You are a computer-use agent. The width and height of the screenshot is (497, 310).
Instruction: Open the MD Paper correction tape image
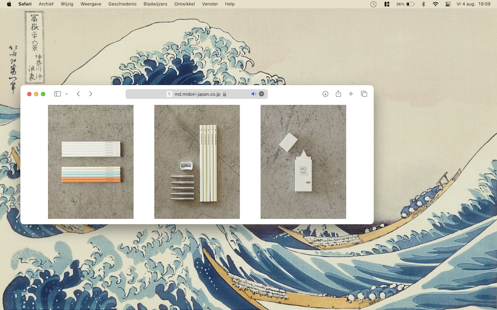coord(303,162)
